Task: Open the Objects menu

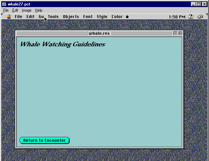Action: (71, 17)
